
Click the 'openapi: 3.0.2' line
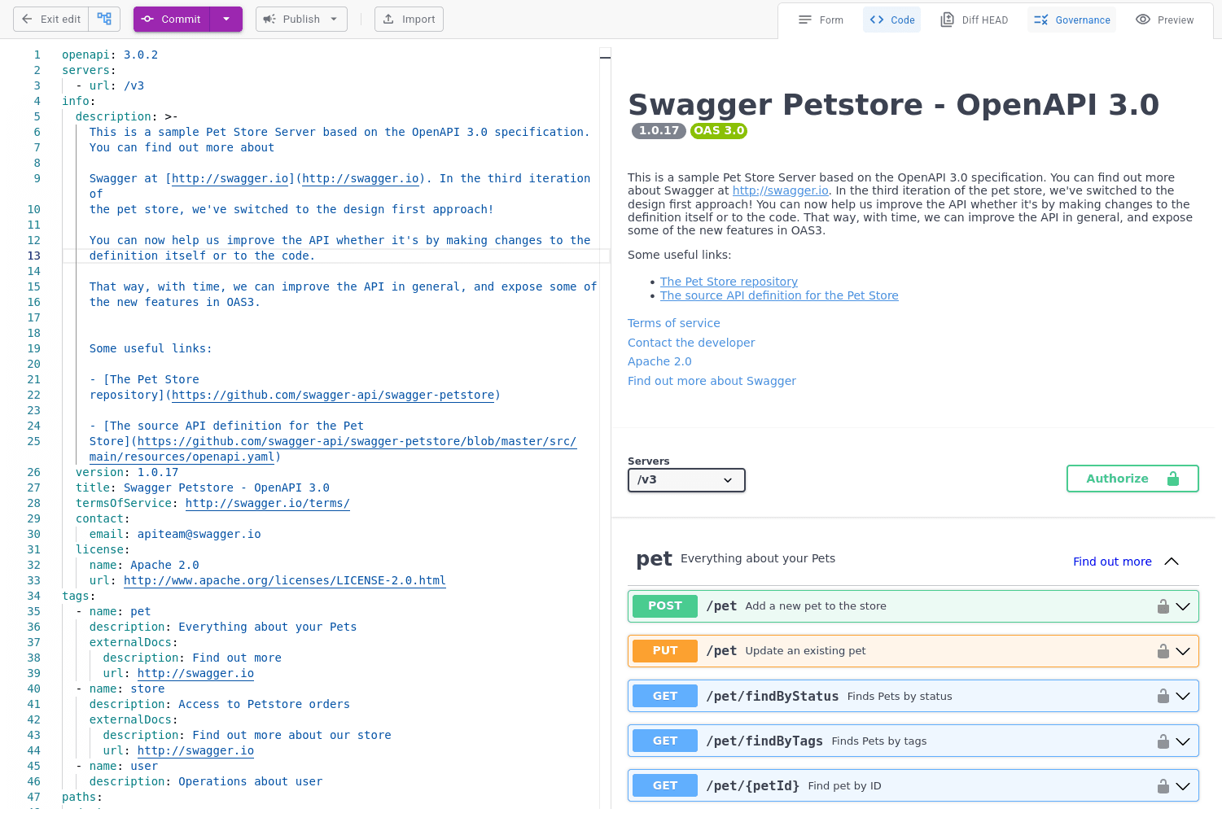pos(110,55)
